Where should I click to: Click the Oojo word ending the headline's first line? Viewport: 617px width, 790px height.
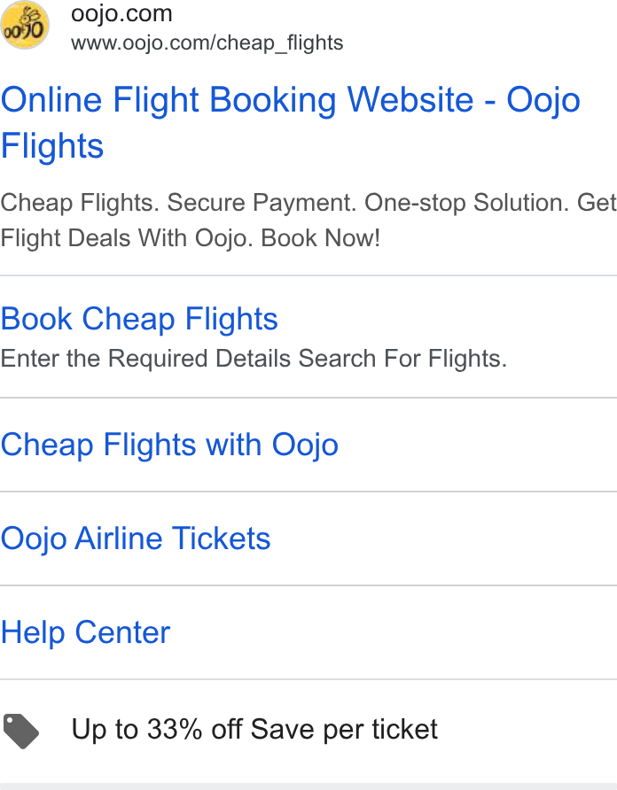tap(543, 100)
